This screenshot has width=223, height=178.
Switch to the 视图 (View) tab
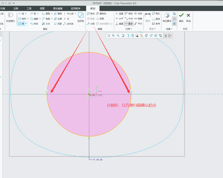click(42, 9)
